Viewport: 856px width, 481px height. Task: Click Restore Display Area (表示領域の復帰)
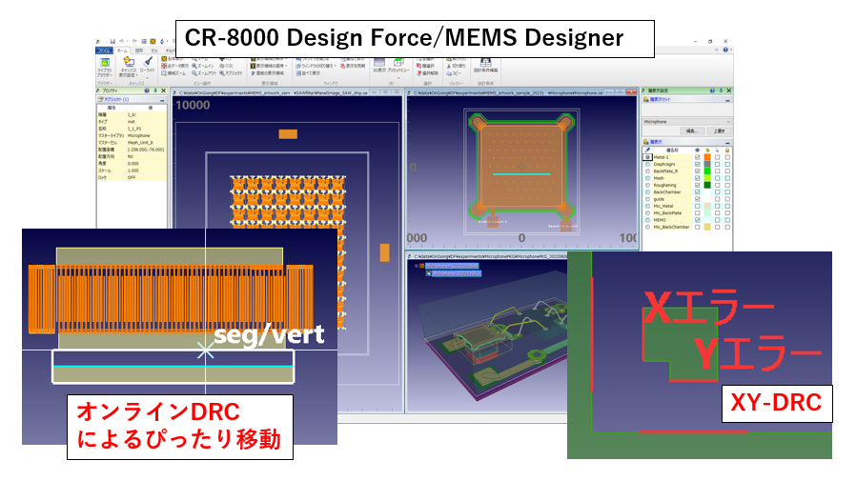[x=270, y=66]
